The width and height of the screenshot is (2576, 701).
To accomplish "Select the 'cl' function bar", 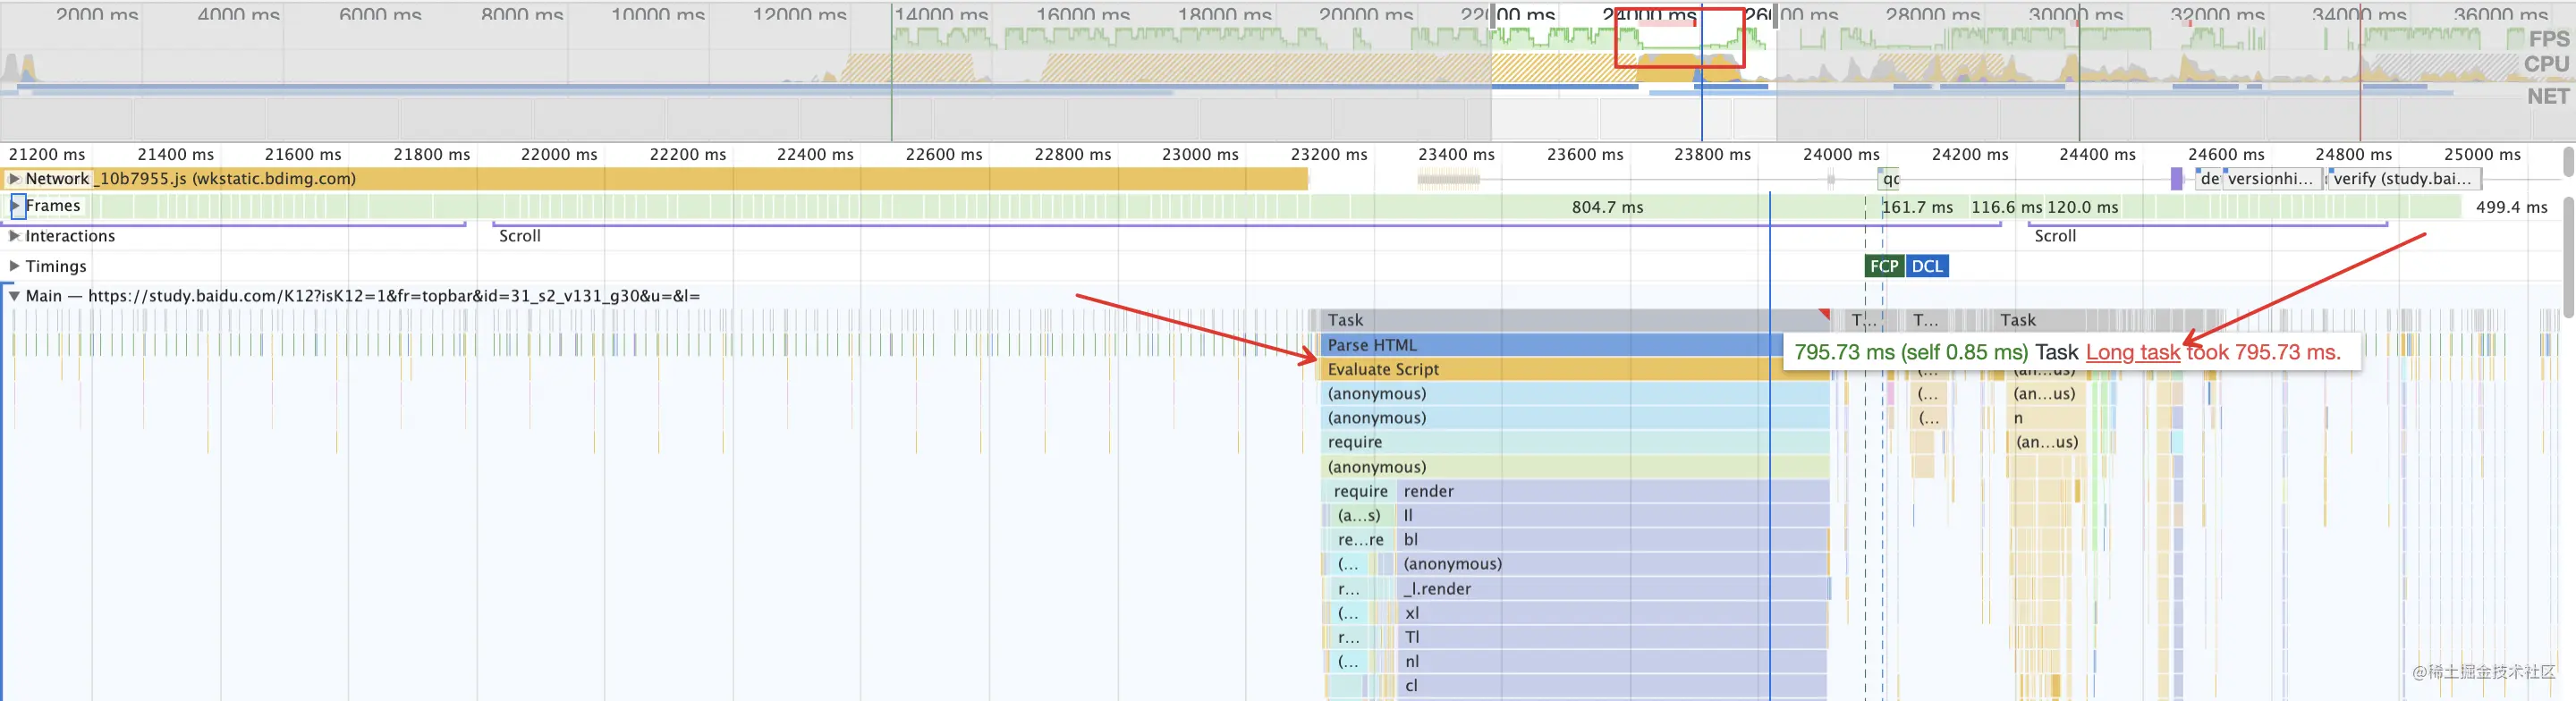I will pyautogui.click(x=1613, y=686).
